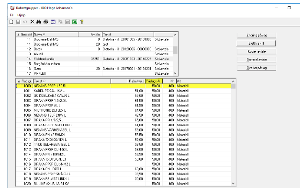This screenshot has height=188, width=303.
Task: Click the Endring påslag button
Action: pos(257,35)
